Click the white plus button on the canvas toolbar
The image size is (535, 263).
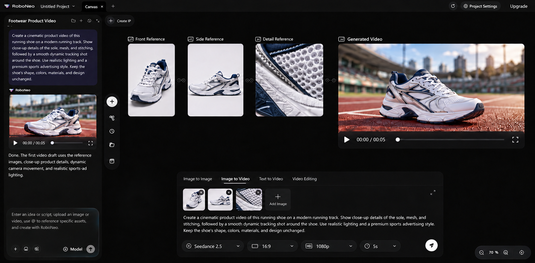[x=112, y=102]
